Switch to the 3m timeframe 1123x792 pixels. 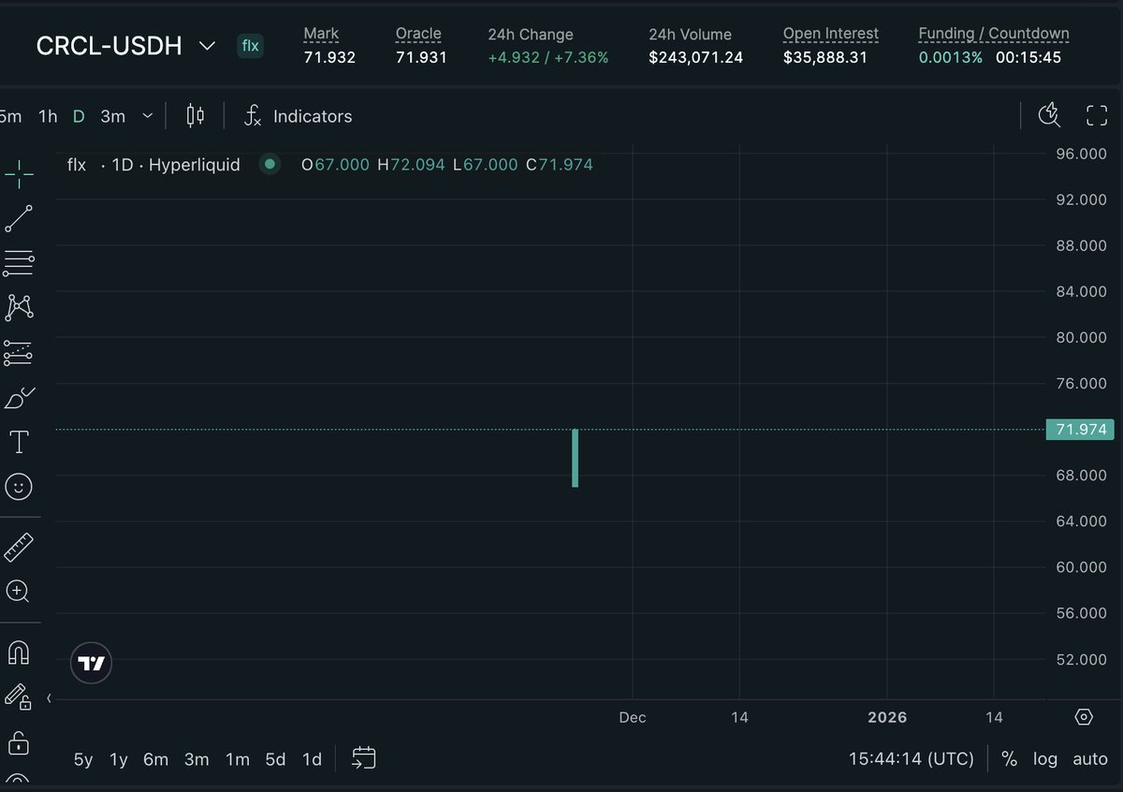point(113,116)
